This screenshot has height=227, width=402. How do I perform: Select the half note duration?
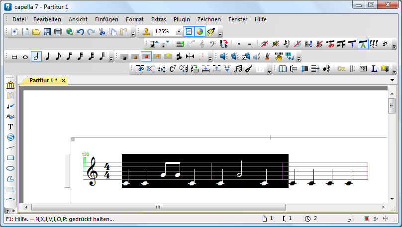pos(36,57)
